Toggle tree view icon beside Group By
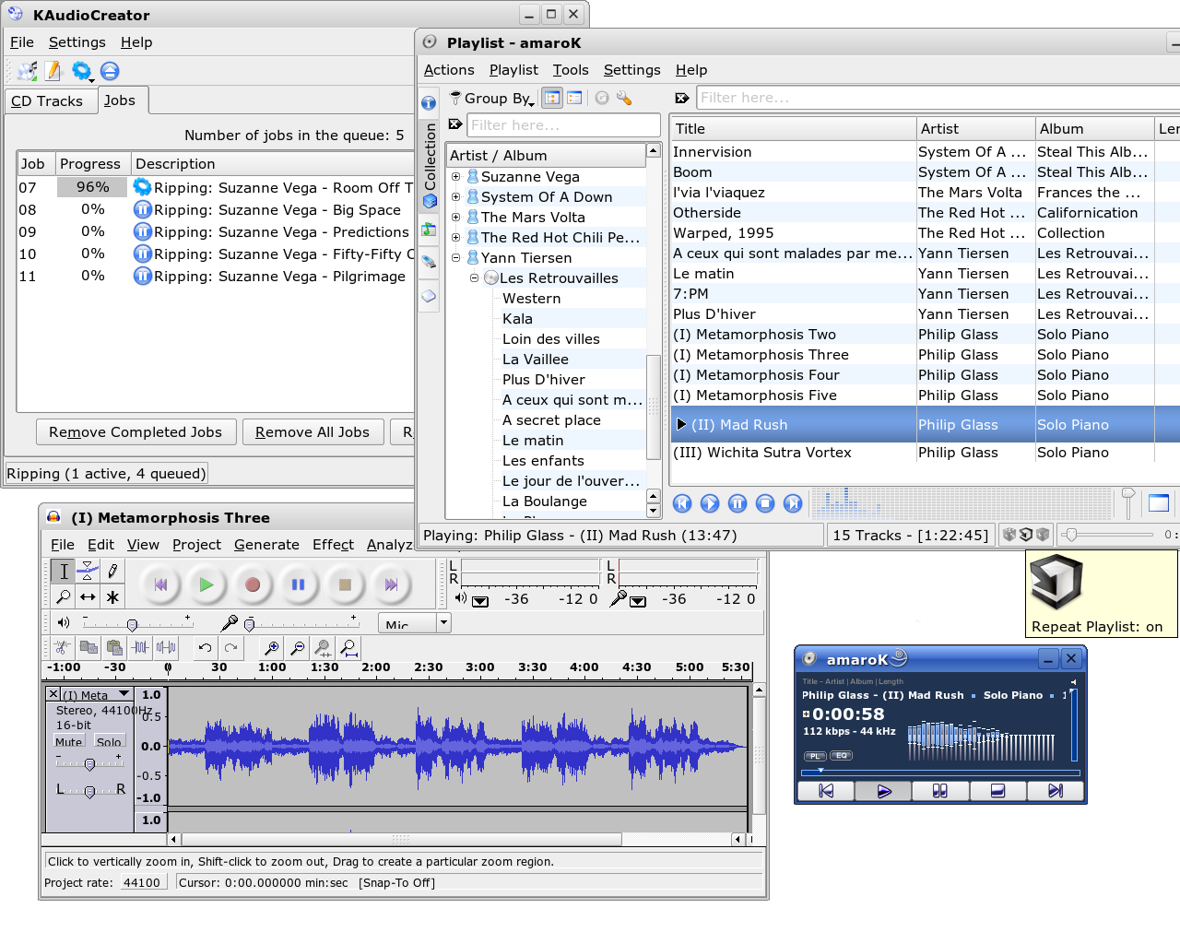1180x944 pixels. (552, 98)
